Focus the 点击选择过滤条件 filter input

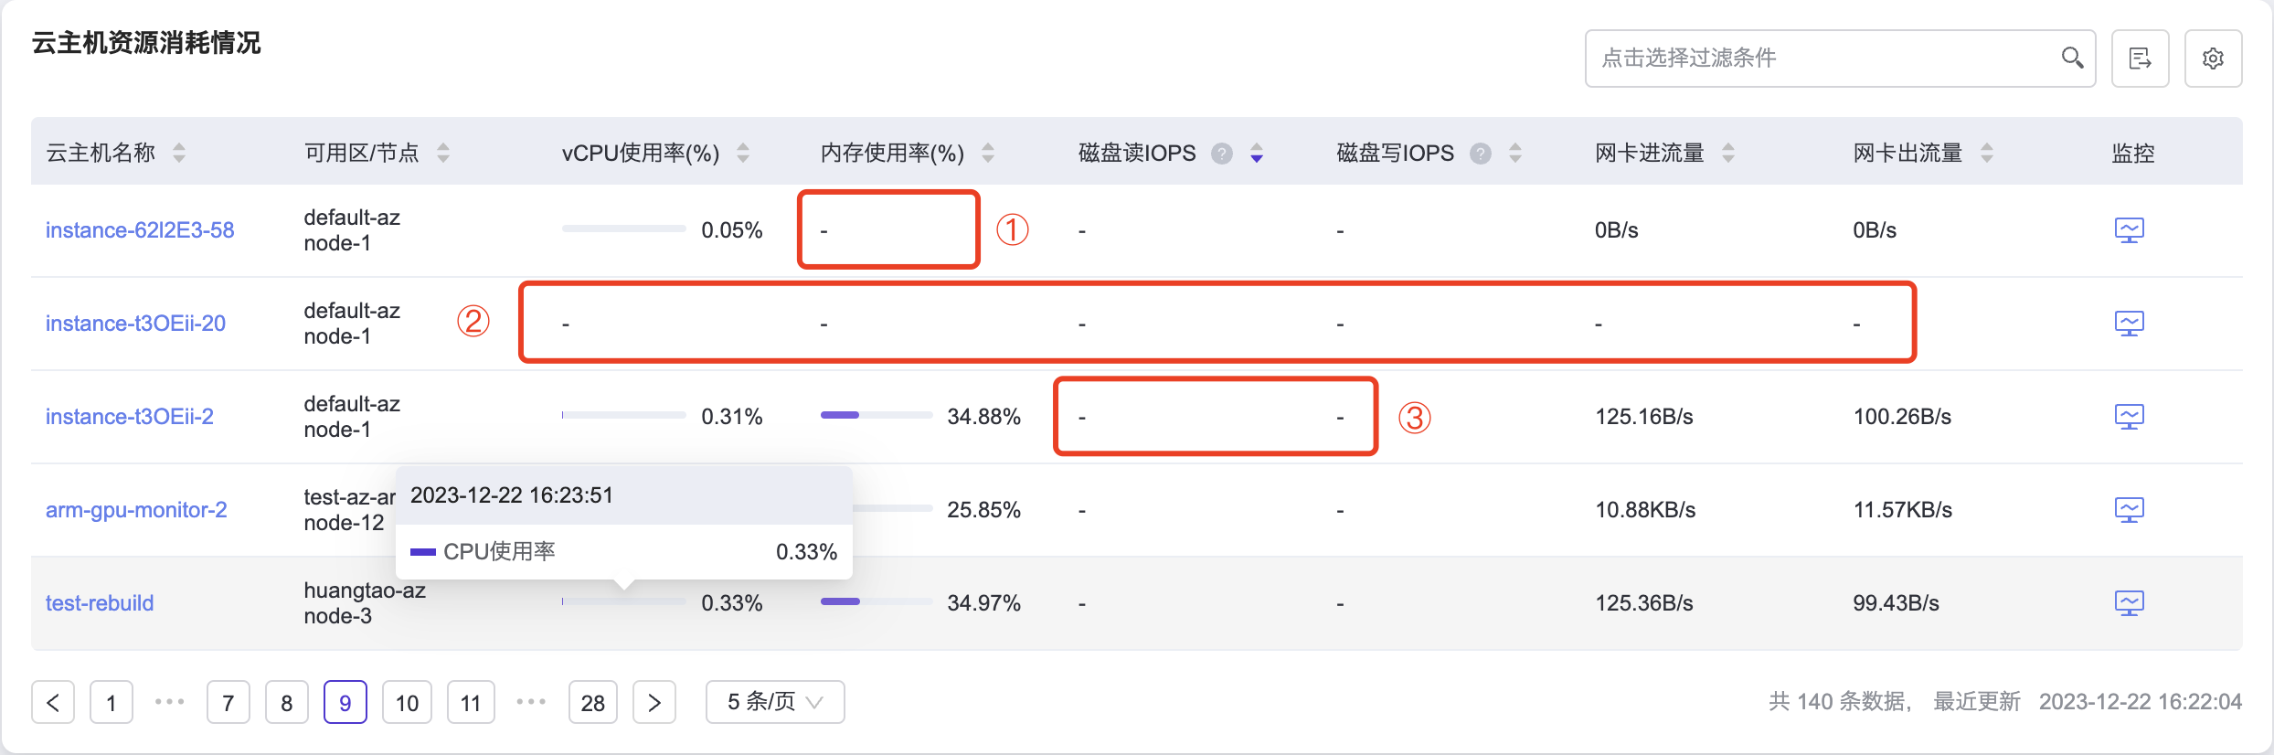1819,58
